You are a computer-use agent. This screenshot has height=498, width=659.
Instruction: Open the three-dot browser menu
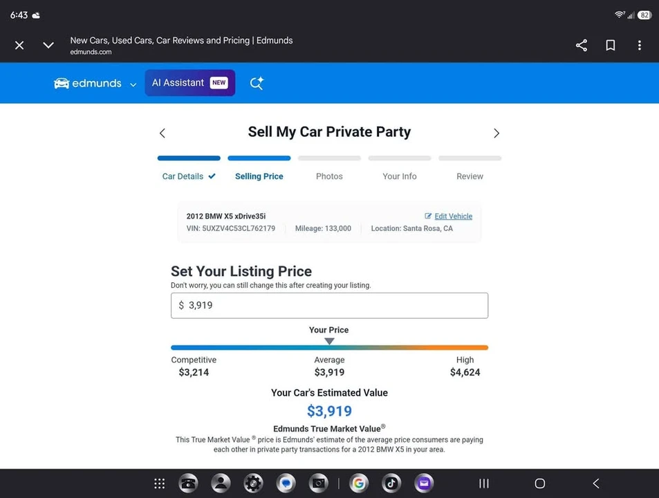pyautogui.click(x=639, y=45)
